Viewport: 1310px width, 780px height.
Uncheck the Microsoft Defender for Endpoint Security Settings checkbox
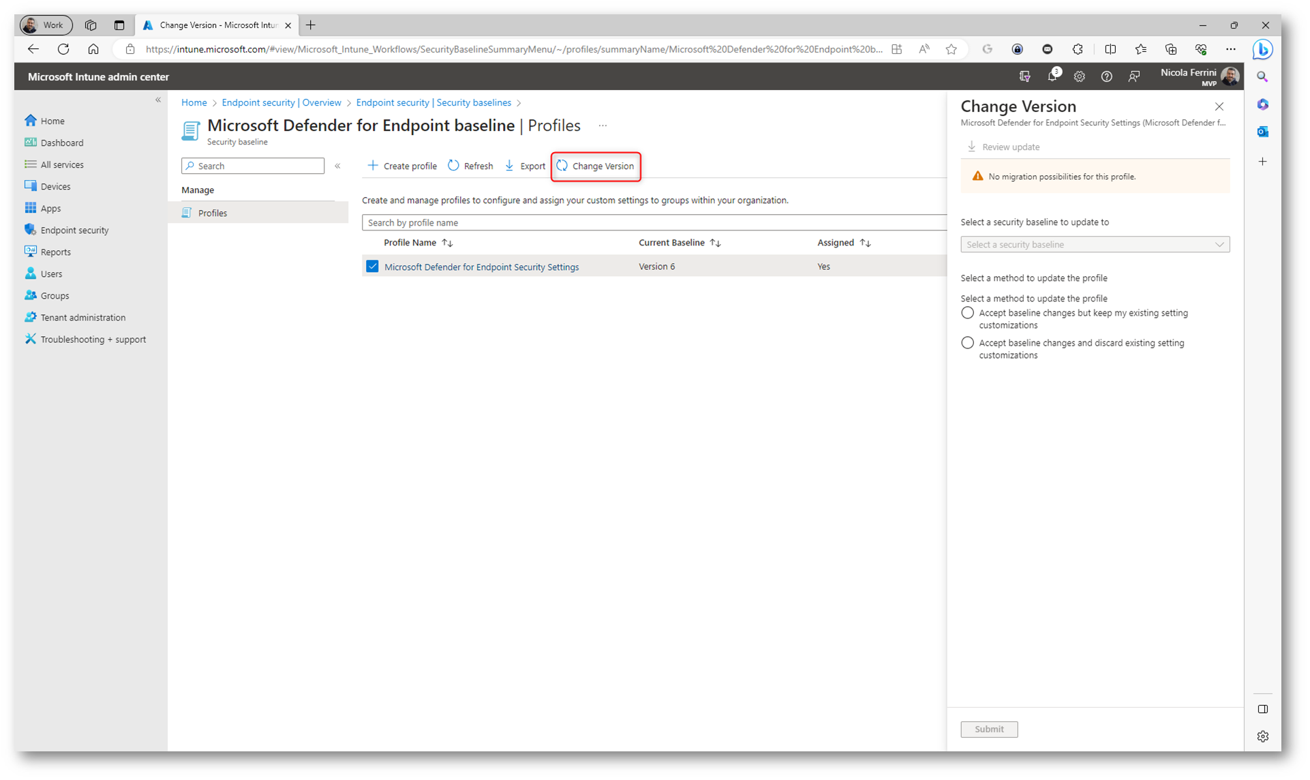coord(372,266)
